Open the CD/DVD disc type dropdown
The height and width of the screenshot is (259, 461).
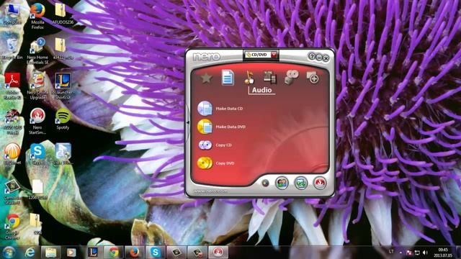point(261,55)
